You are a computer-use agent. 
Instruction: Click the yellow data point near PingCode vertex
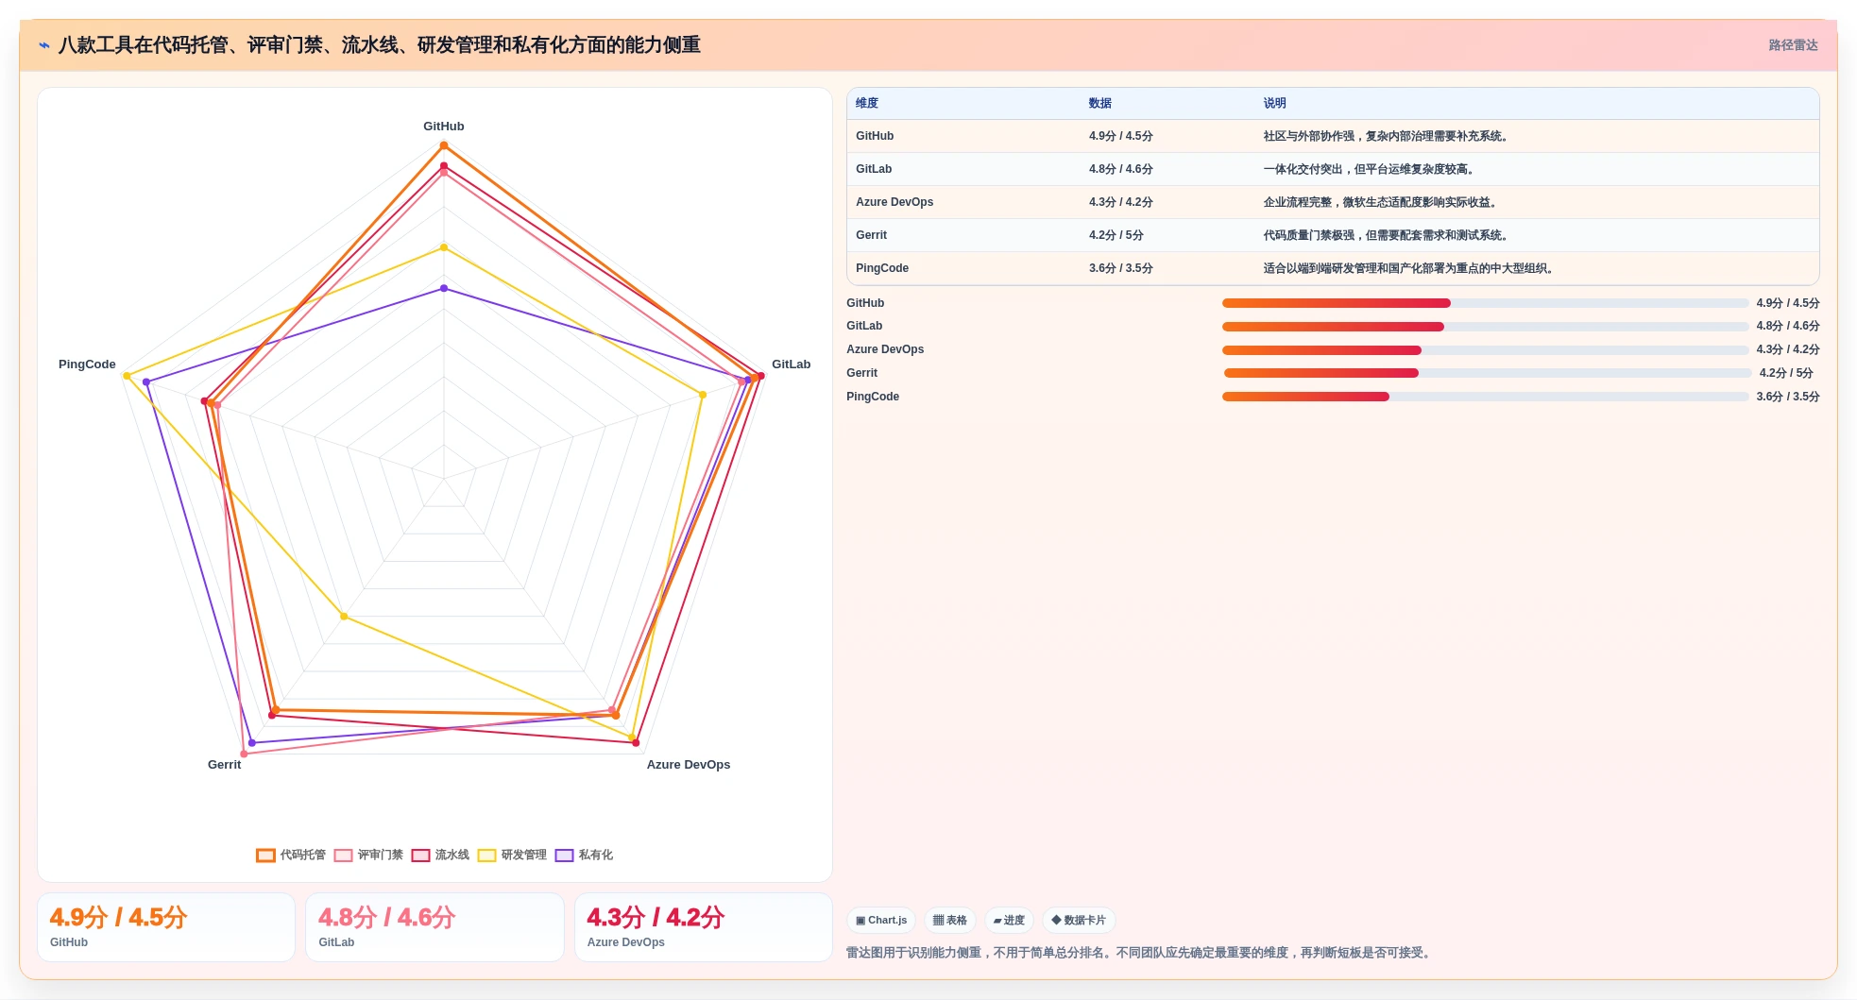127,376
